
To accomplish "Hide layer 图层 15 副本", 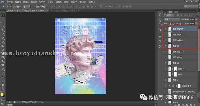I will point(165,40).
